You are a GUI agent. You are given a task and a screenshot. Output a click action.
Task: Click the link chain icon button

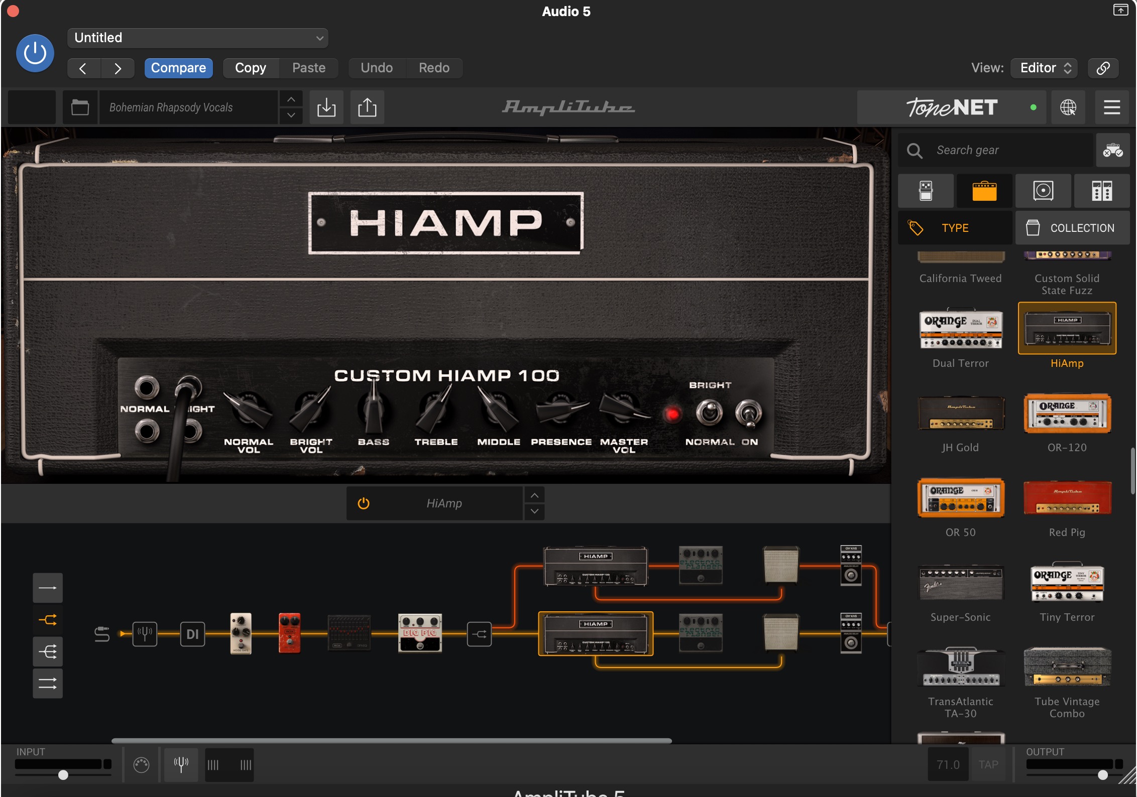(1103, 68)
